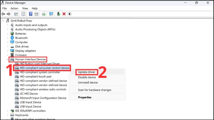
Task: Open the View menu
Action: 25,8
